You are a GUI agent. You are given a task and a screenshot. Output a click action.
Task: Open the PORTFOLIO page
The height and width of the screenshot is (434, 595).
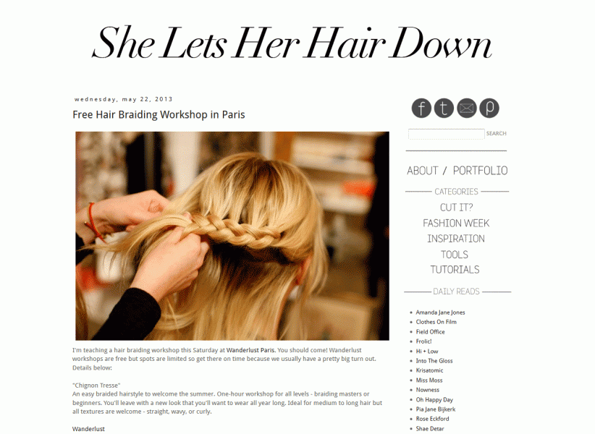click(x=480, y=171)
